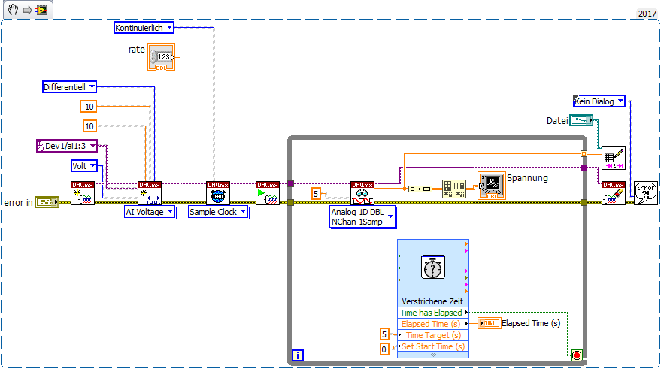Screen dimensions: 661x369
Task: Click the error tunnel on loop's right edge
Action: [584, 203]
